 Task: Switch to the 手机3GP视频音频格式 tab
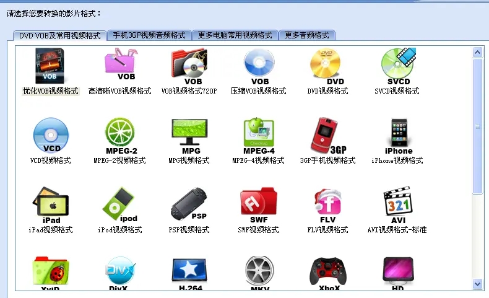pos(149,35)
